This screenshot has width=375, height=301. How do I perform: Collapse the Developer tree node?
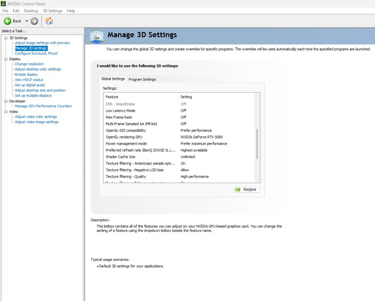(6, 101)
